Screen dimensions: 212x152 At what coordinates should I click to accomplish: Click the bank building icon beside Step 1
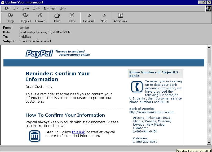[35, 136]
